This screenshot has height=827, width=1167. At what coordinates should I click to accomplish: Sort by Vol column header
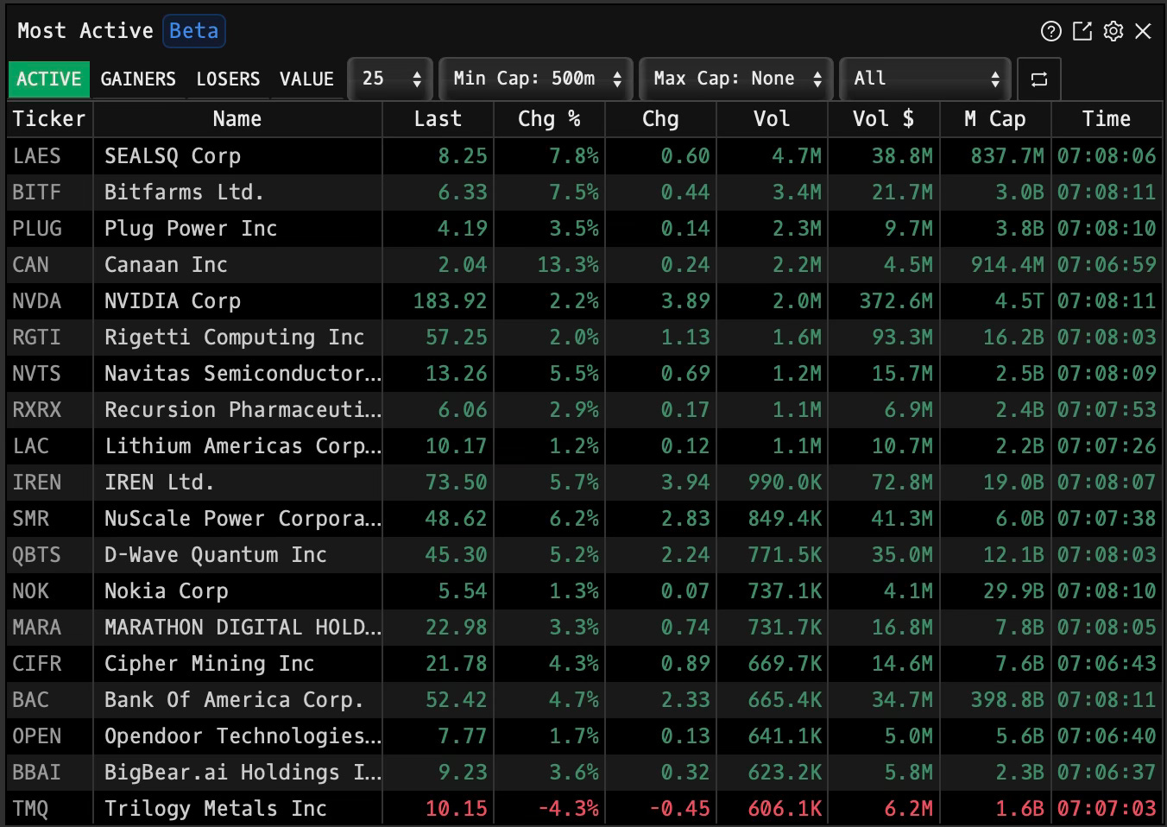[x=772, y=119]
